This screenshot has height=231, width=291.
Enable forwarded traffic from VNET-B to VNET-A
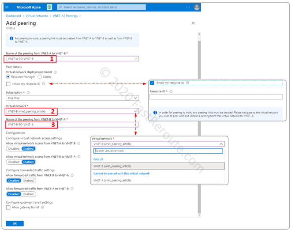pyautogui.click(x=29, y=181)
